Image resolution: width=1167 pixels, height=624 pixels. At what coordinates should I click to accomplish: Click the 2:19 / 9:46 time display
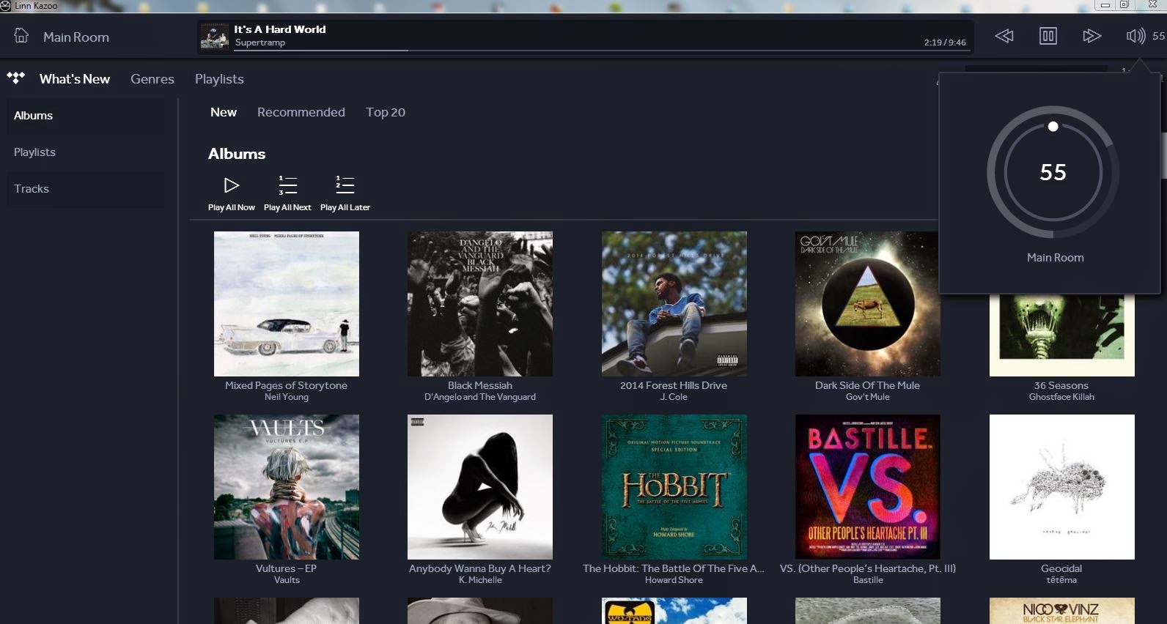tap(945, 42)
